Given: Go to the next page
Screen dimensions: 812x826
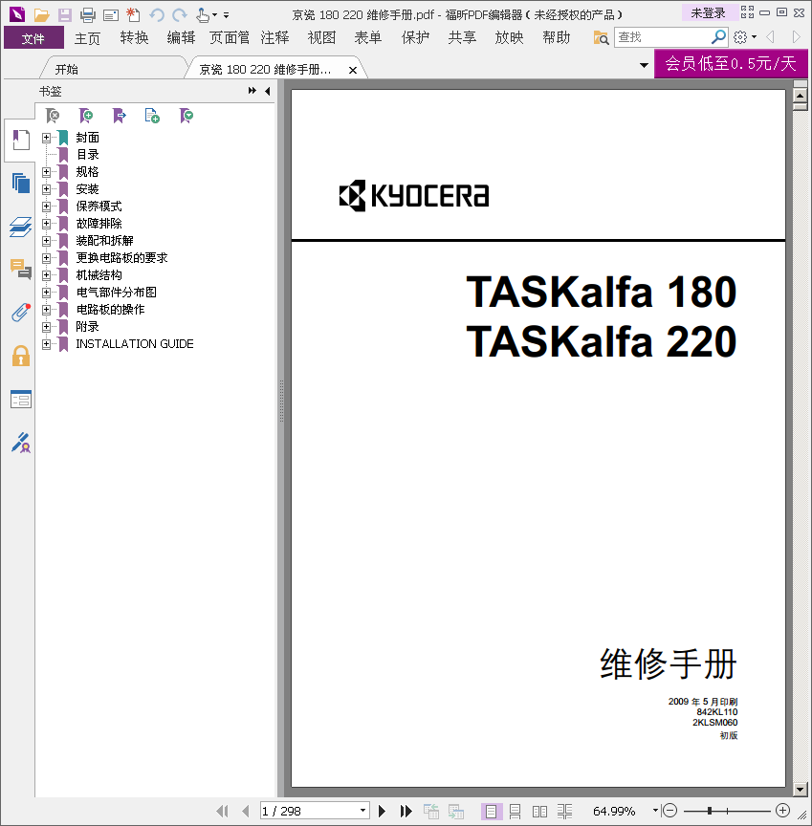Looking at the screenshot, I should [382, 812].
